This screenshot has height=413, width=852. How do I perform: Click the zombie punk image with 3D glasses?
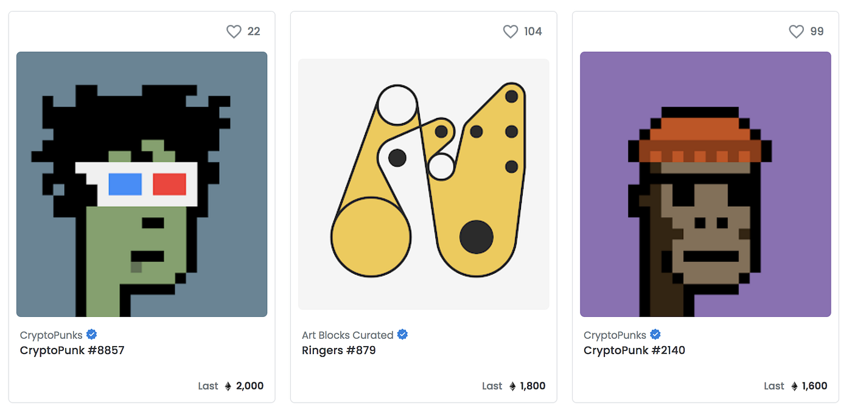pos(142,184)
